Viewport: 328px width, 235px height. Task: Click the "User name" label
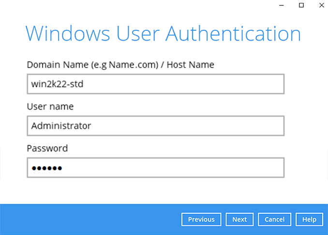click(x=50, y=106)
